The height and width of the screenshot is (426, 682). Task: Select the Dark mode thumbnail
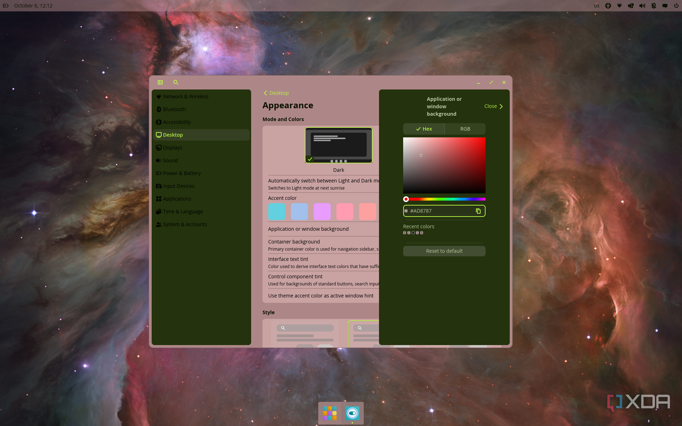click(339, 145)
